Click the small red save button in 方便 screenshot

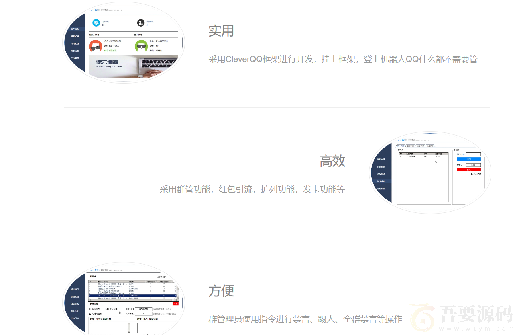click(175, 304)
